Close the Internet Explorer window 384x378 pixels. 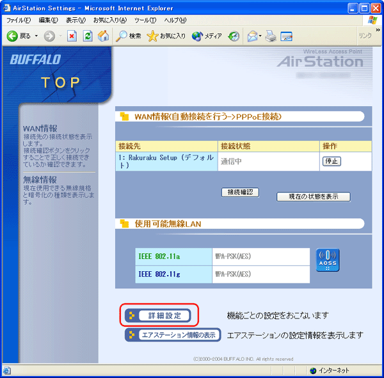click(x=376, y=8)
